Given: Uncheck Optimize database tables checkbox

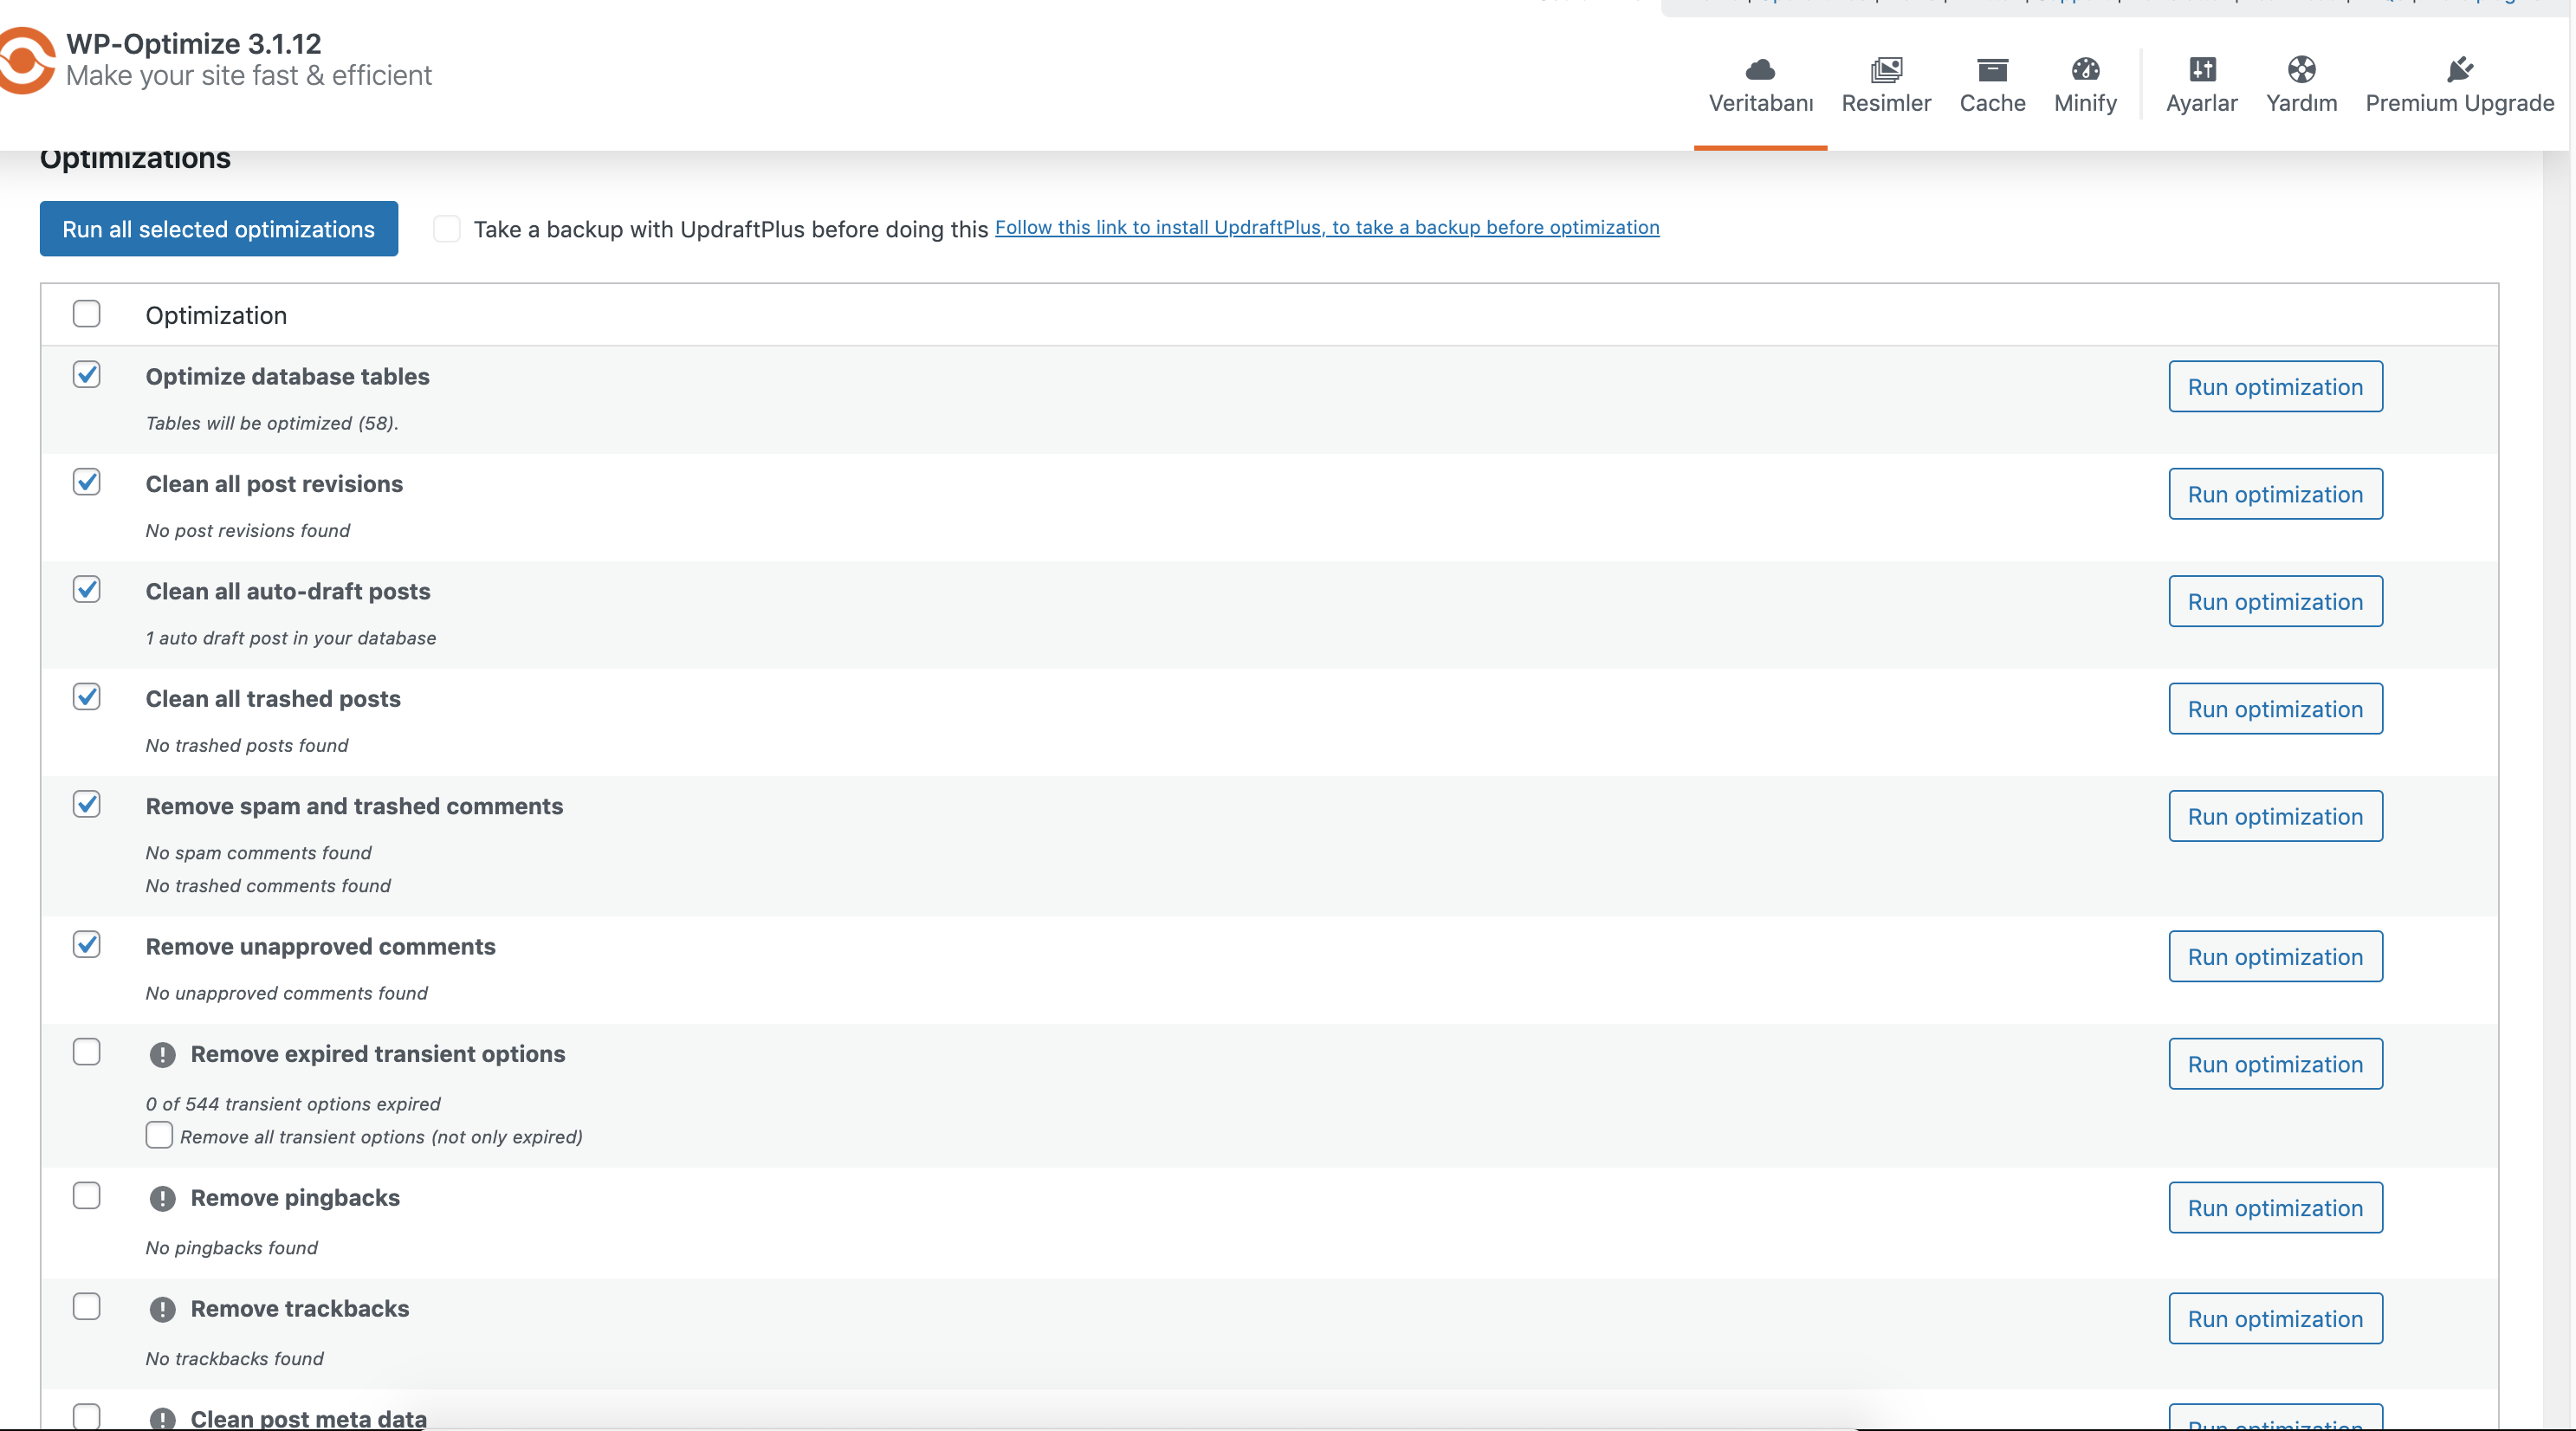Looking at the screenshot, I should pos(87,375).
